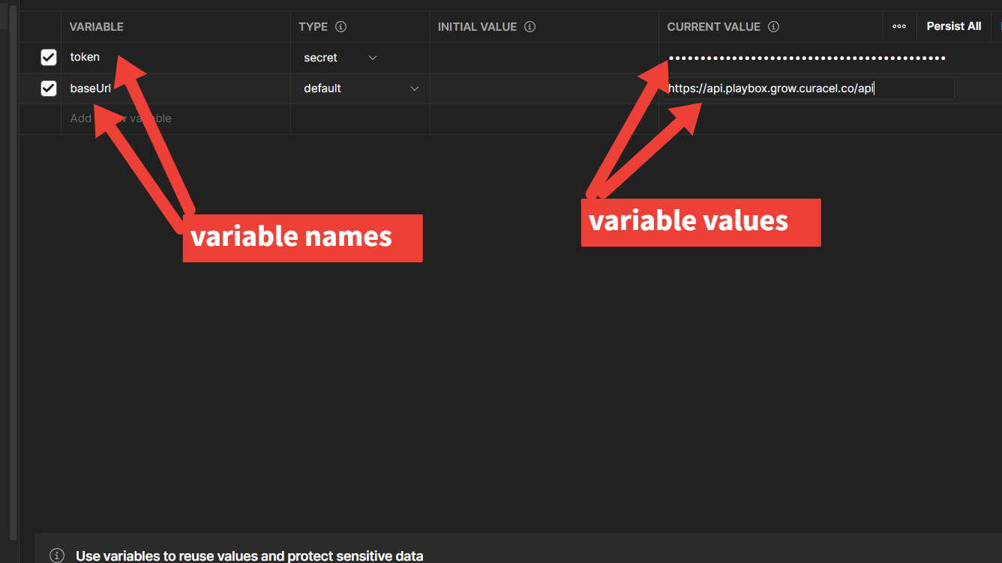
Task: Click the info icon next to TYPE
Action: click(x=341, y=27)
